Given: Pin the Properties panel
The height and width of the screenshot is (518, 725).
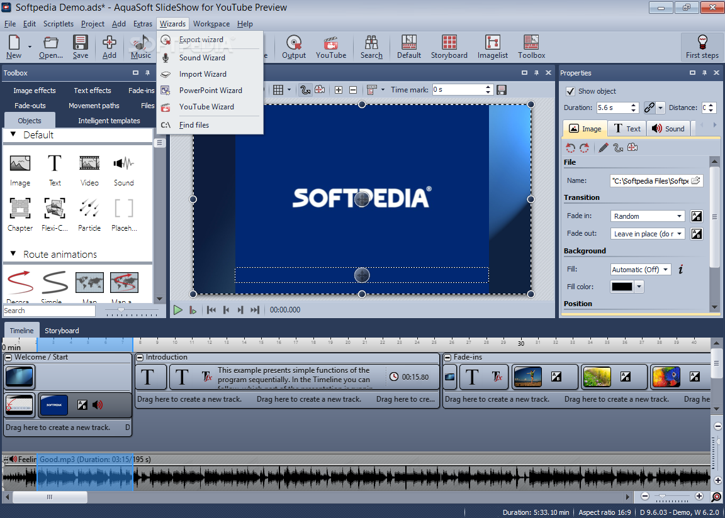Looking at the screenshot, I should (x=704, y=72).
